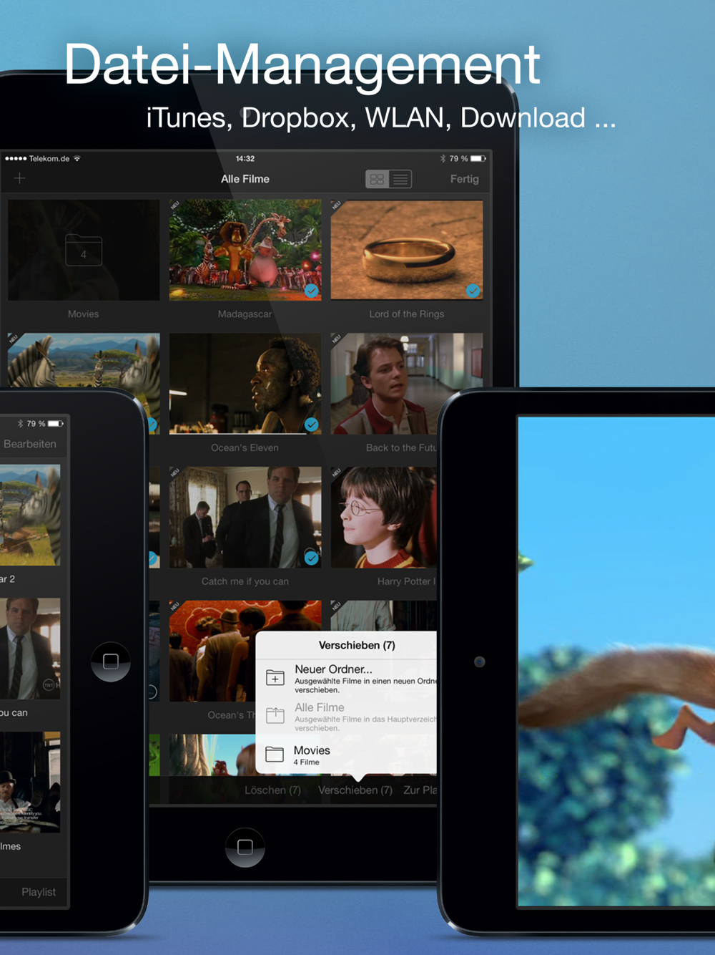The width and height of the screenshot is (715, 955).
Task: Click the Movies folder icon in popup
Action: pos(275,754)
